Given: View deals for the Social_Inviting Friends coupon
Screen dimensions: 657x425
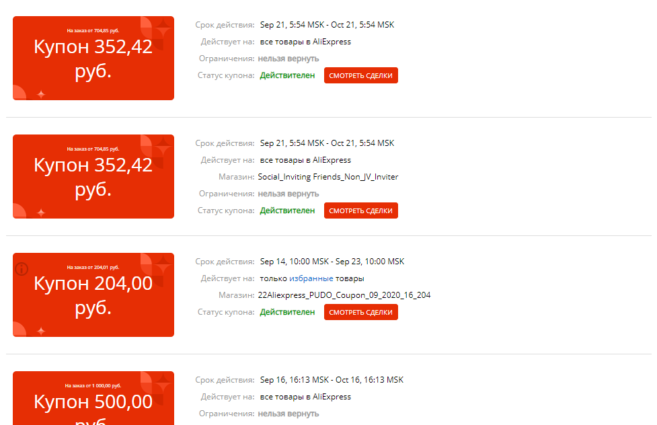Looking at the screenshot, I should pyautogui.click(x=360, y=210).
